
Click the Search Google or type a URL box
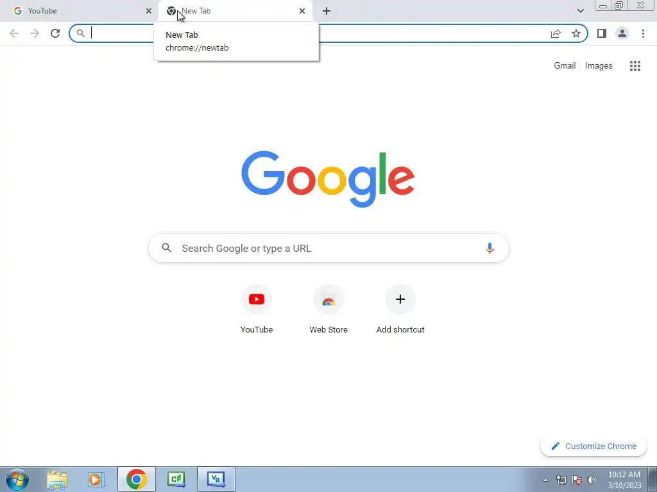click(x=328, y=248)
